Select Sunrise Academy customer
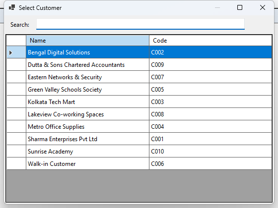278x208 pixels. [87, 152]
